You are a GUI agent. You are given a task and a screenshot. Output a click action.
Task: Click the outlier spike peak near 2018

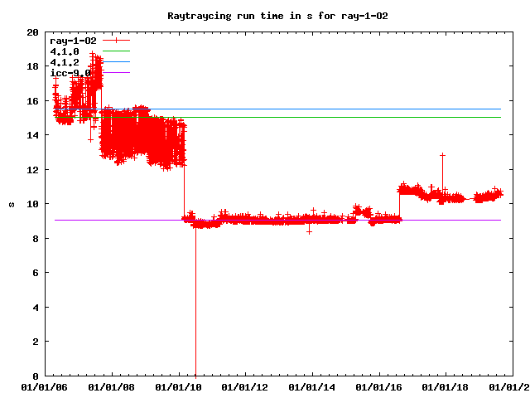click(443, 155)
